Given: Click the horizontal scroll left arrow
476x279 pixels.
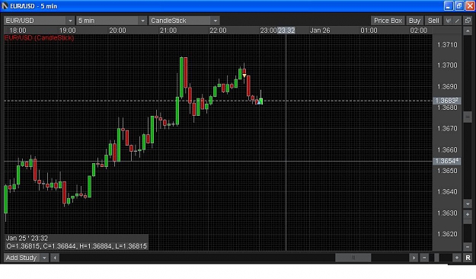Looking at the screenshot, I should pos(55,258).
